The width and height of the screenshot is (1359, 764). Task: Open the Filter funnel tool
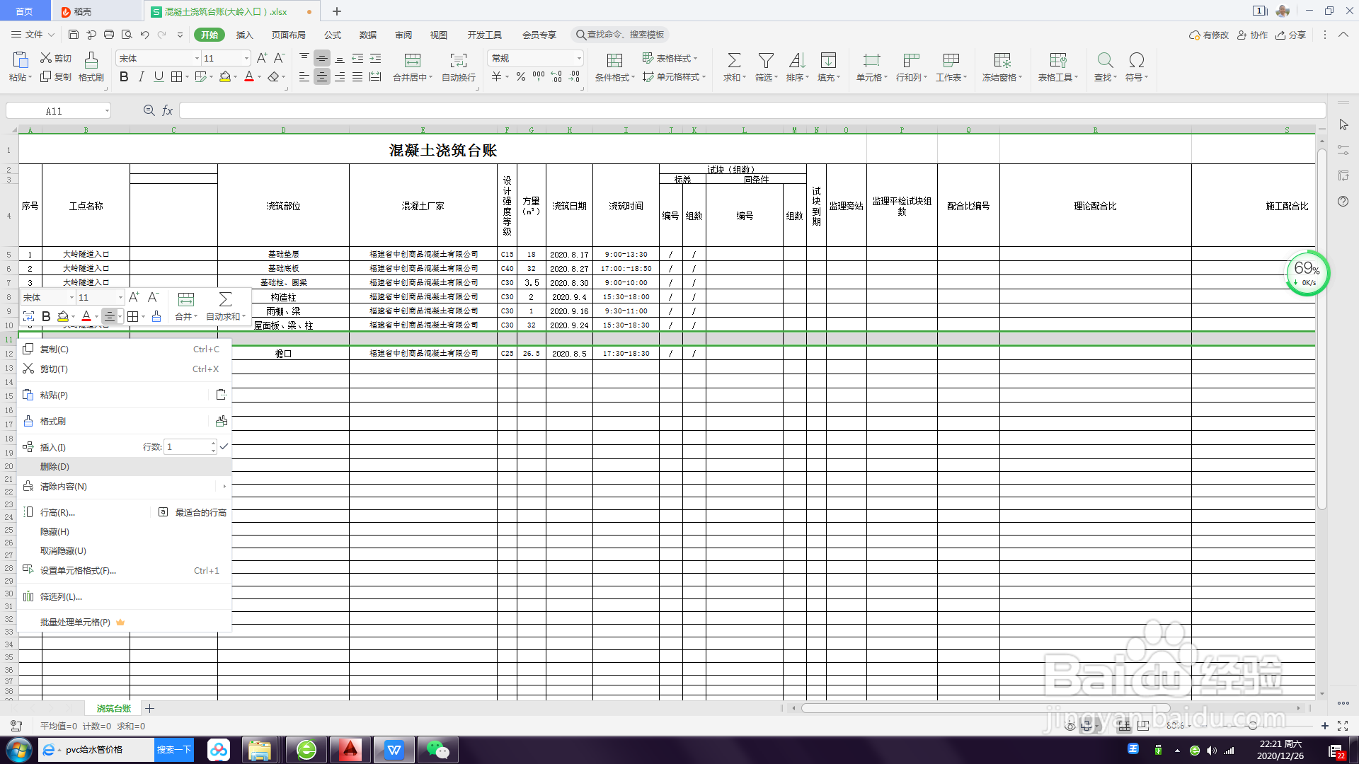coord(765,61)
